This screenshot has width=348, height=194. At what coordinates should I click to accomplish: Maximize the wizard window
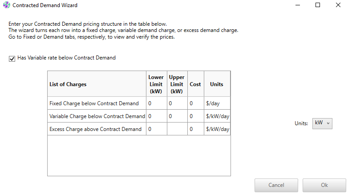pyautogui.click(x=318, y=5)
